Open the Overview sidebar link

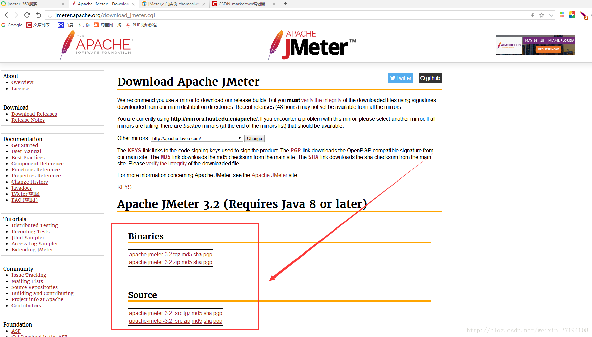point(22,82)
